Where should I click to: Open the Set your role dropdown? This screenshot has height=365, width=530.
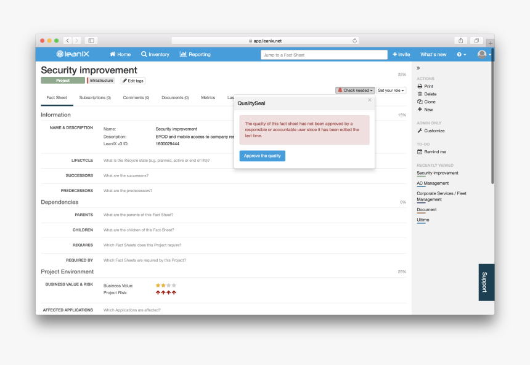click(391, 90)
